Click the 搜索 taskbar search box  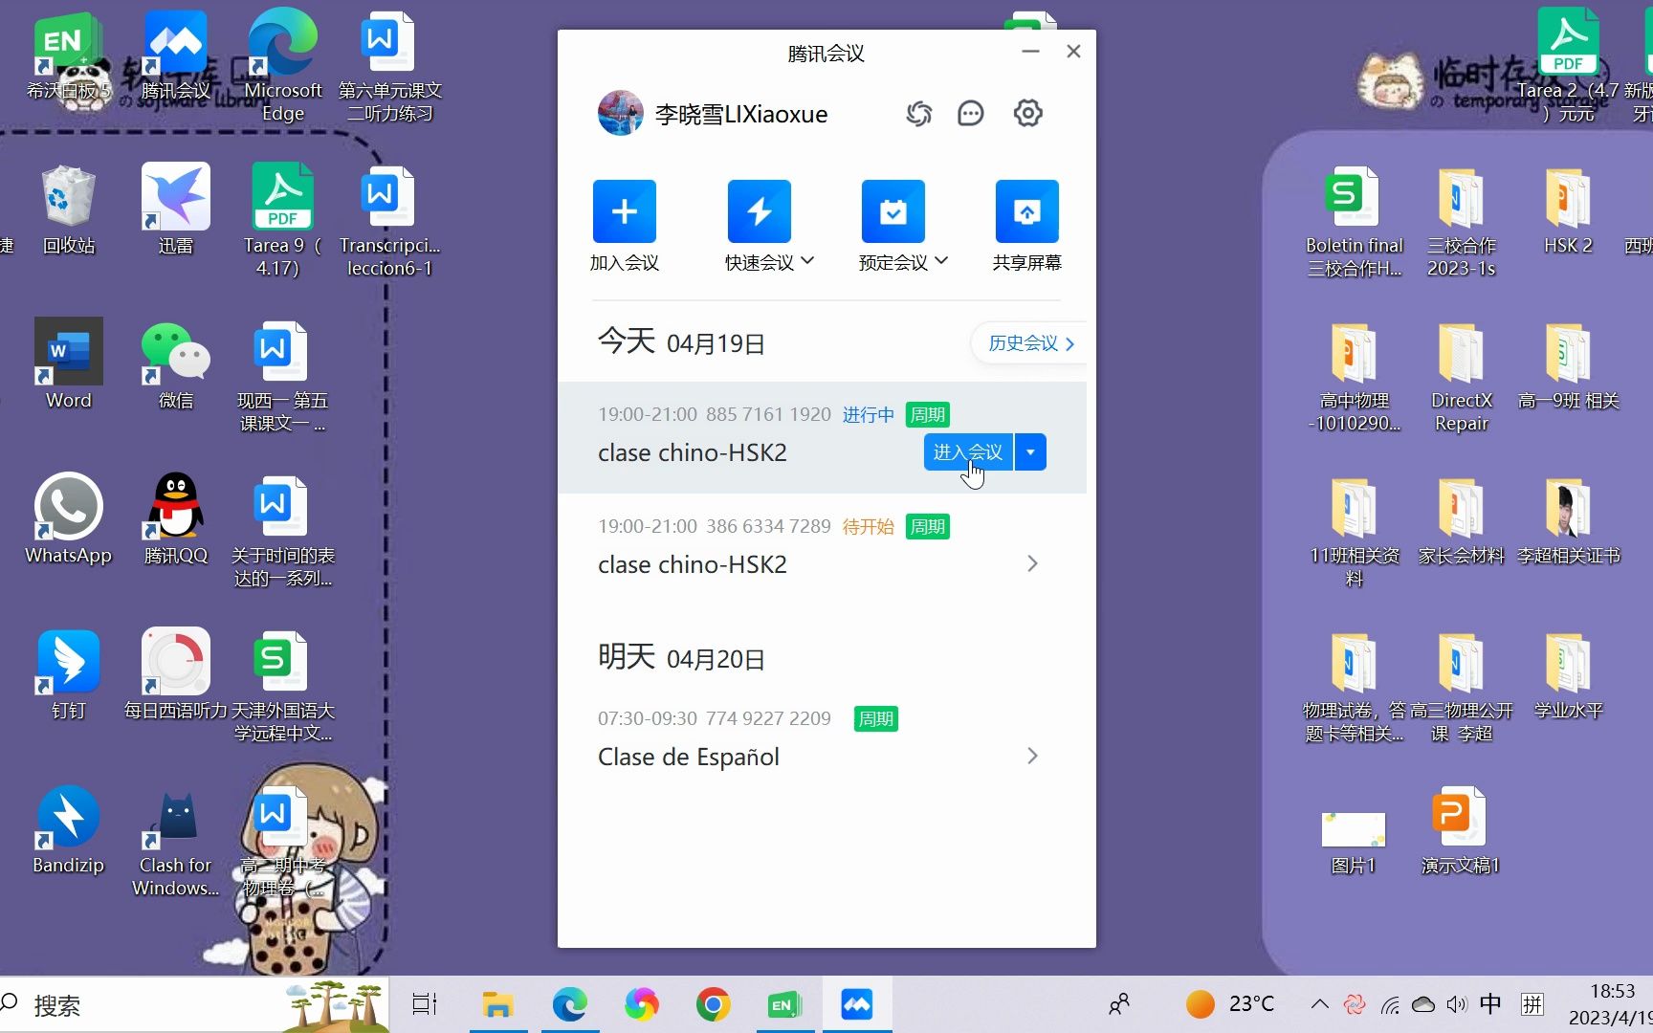click(194, 1004)
